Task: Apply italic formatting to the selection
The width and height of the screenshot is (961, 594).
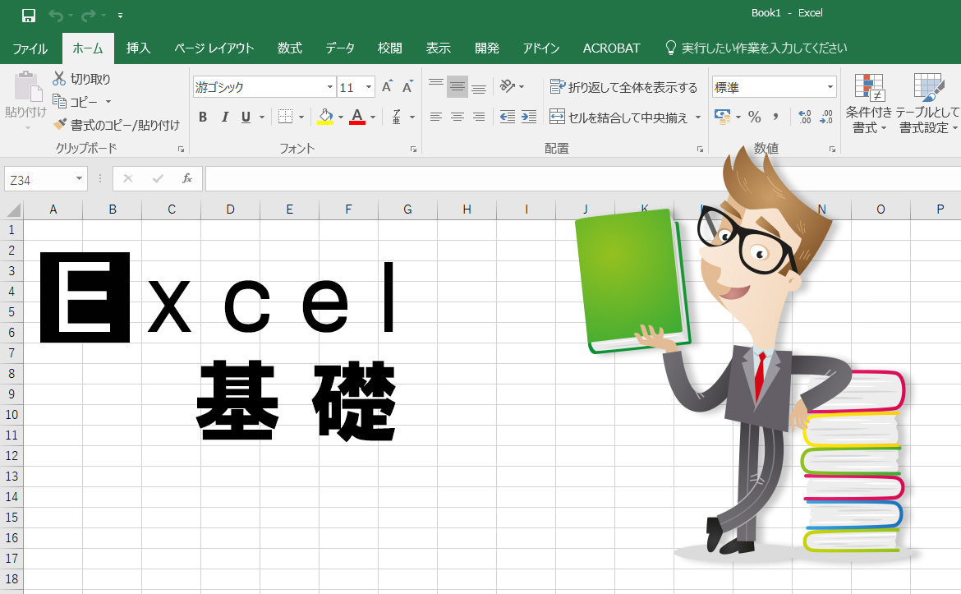Action: point(226,117)
